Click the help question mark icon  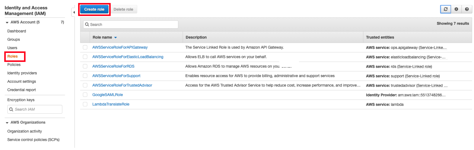467,9
